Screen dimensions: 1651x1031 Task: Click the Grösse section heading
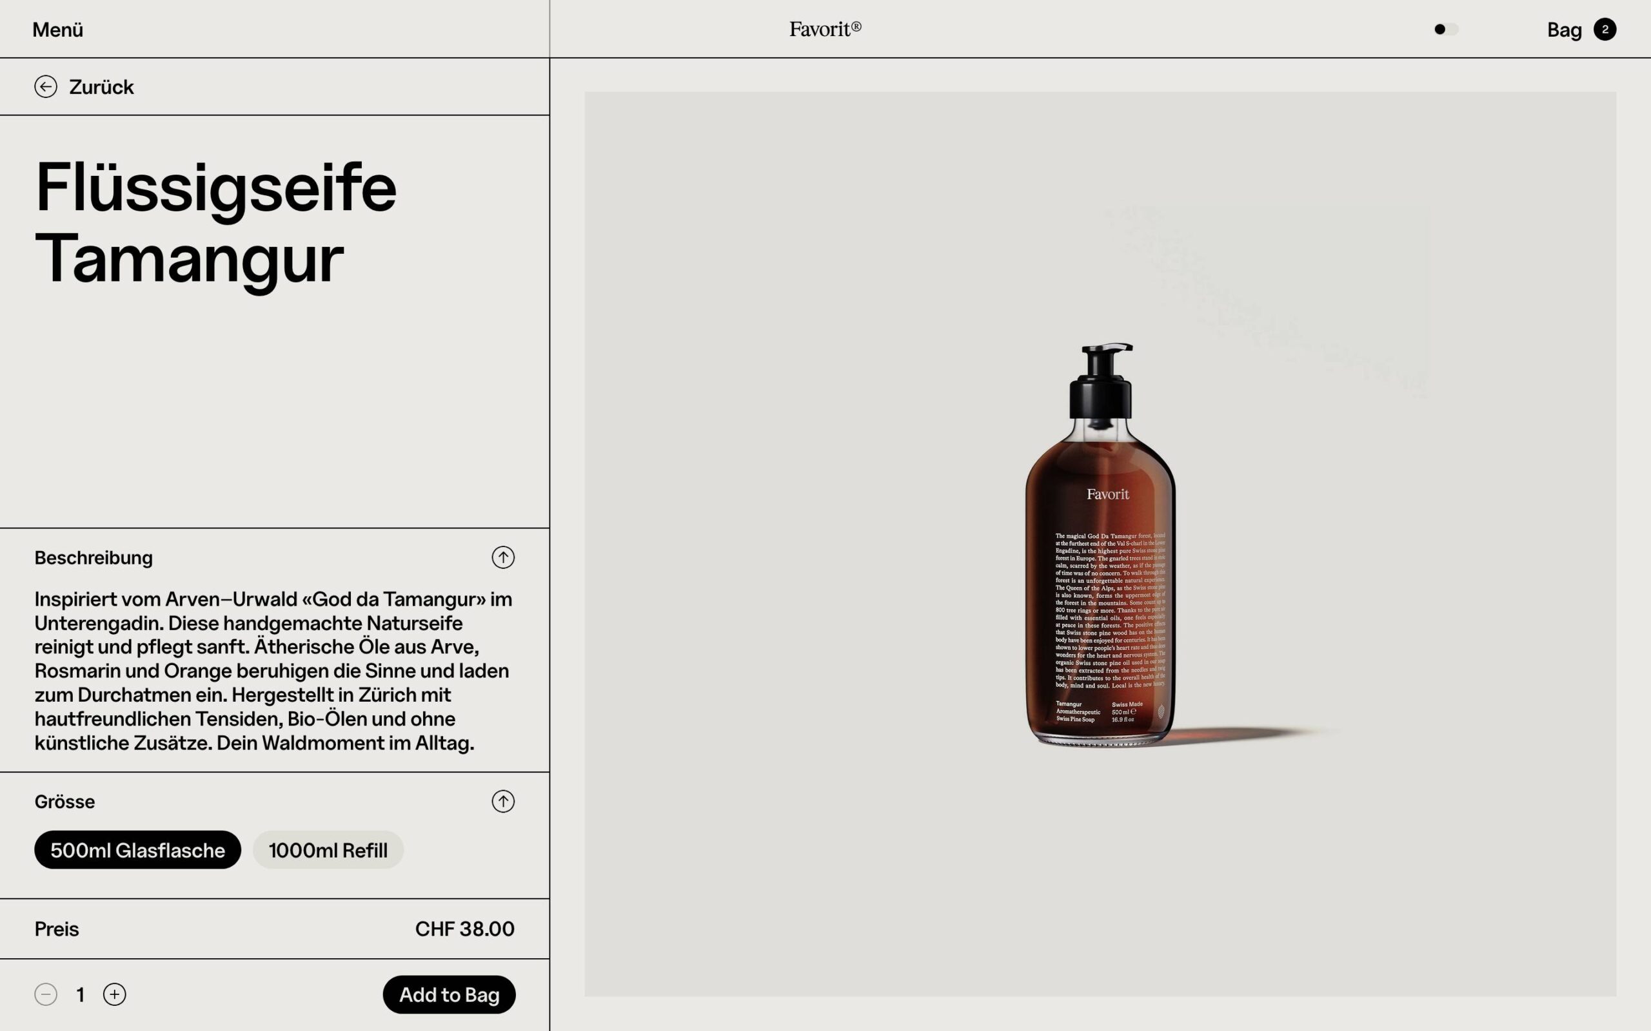pos(64,802)
